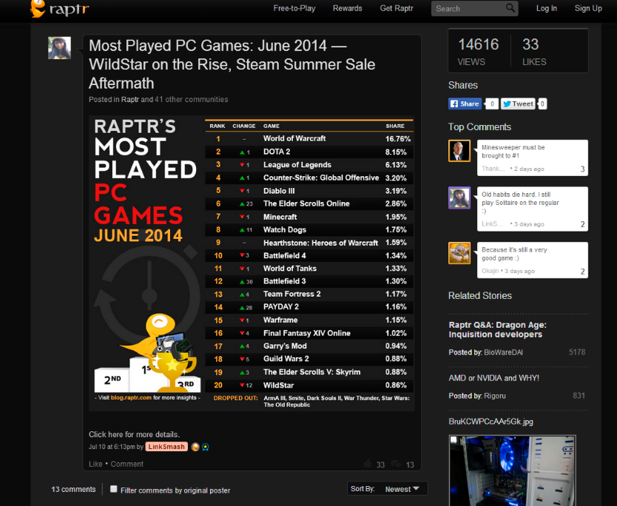The width and height of the screenshot is (617, 506).
Task: Click the search magnifier icon
Action: click(510, 8)
